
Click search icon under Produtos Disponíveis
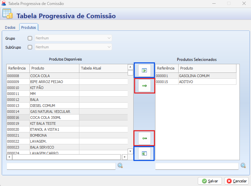tap(120, 166)
